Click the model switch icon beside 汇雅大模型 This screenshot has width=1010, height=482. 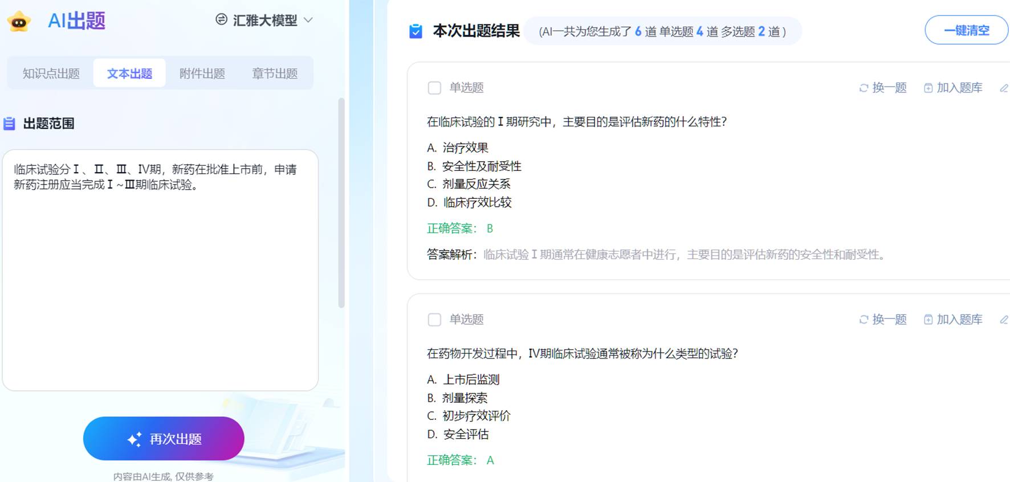point(221,20)
